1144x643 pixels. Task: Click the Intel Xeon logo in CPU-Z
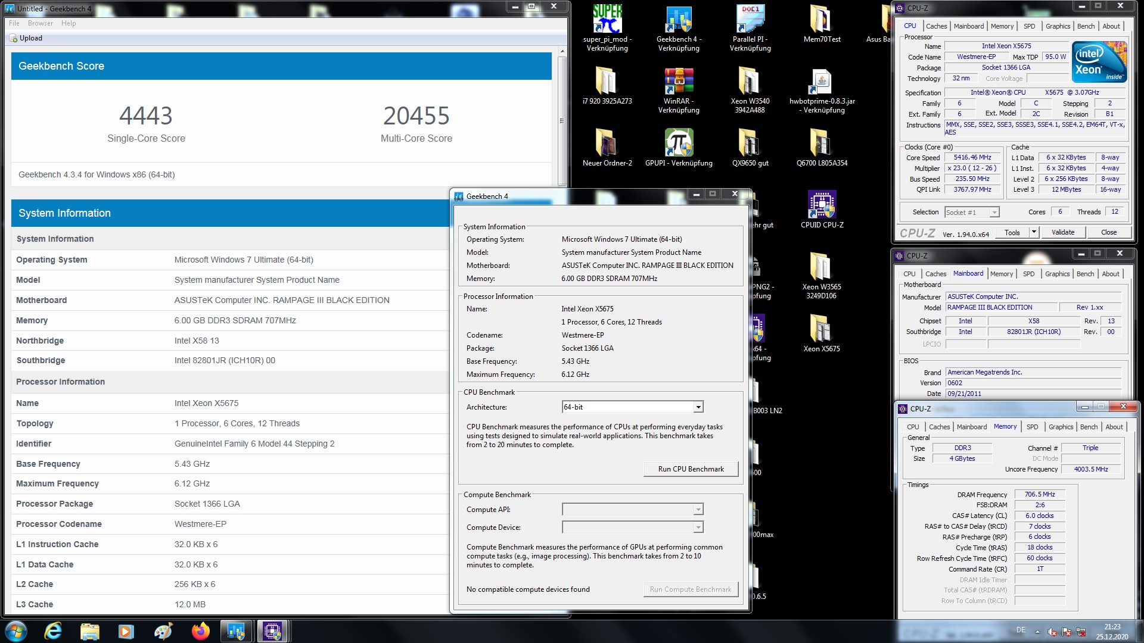(1099, 62)
